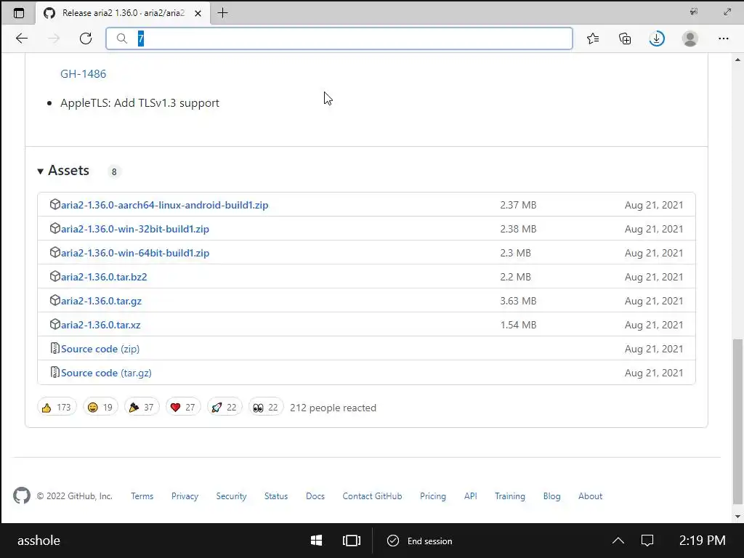
Task: Click the hooray reaction with 37
Action: (142, 407)
